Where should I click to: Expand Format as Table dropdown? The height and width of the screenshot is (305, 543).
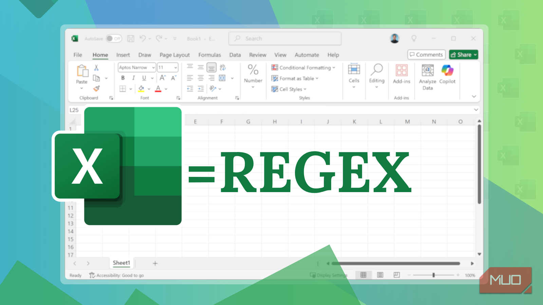[317, 78]
